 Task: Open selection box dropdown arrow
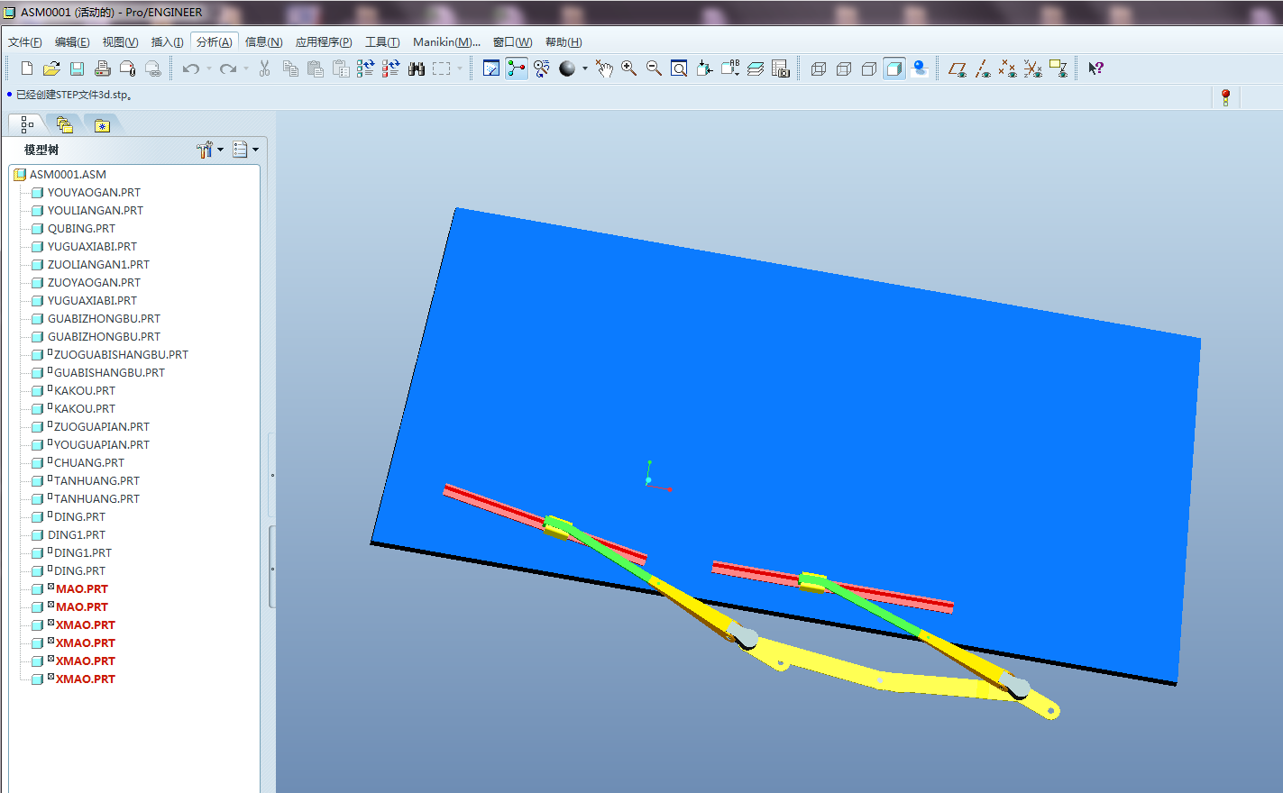pos(460,68)
